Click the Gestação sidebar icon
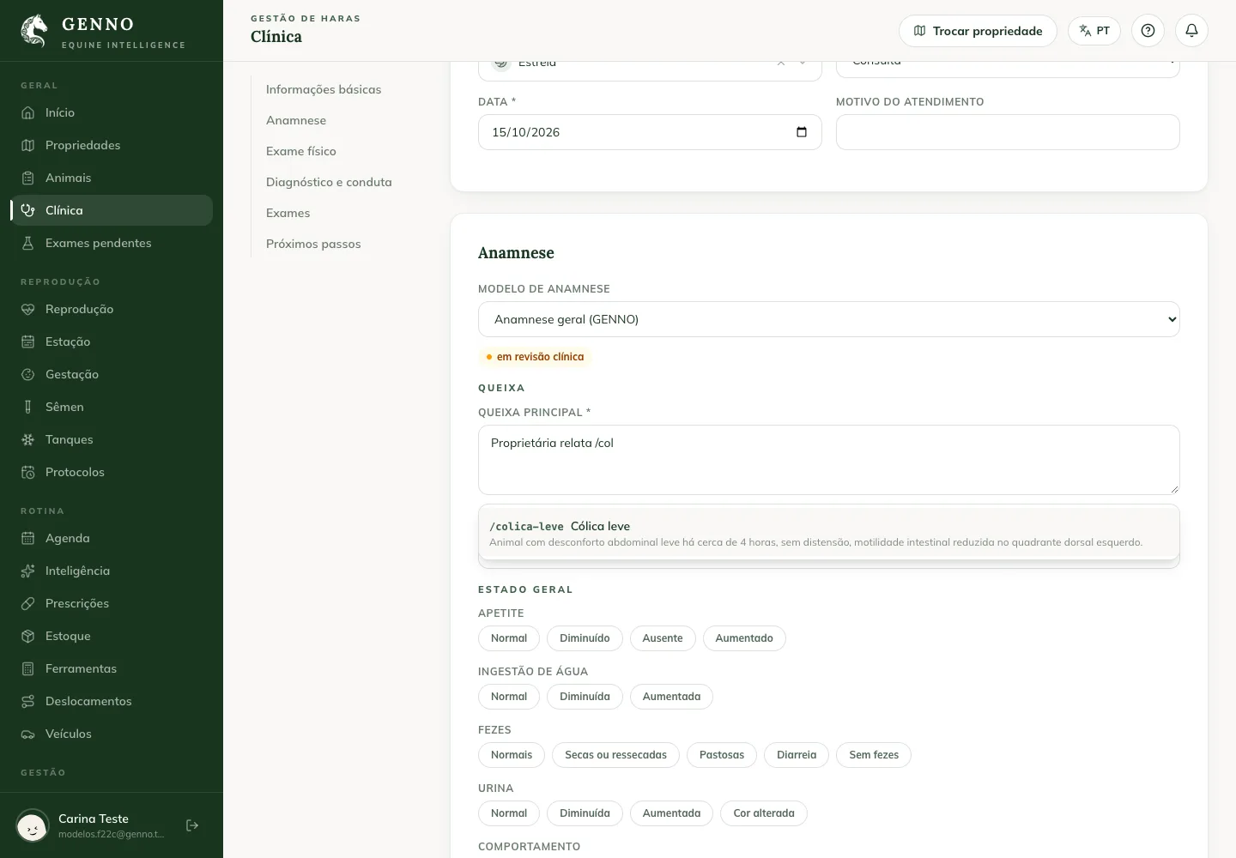1236x858 pixels. [28, 374]
